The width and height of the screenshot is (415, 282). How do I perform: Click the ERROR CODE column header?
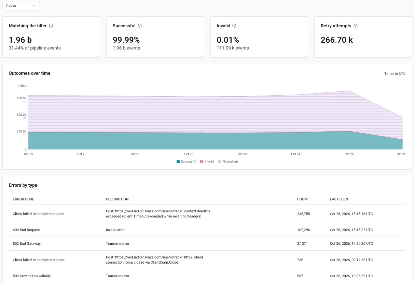pos(24,199)
